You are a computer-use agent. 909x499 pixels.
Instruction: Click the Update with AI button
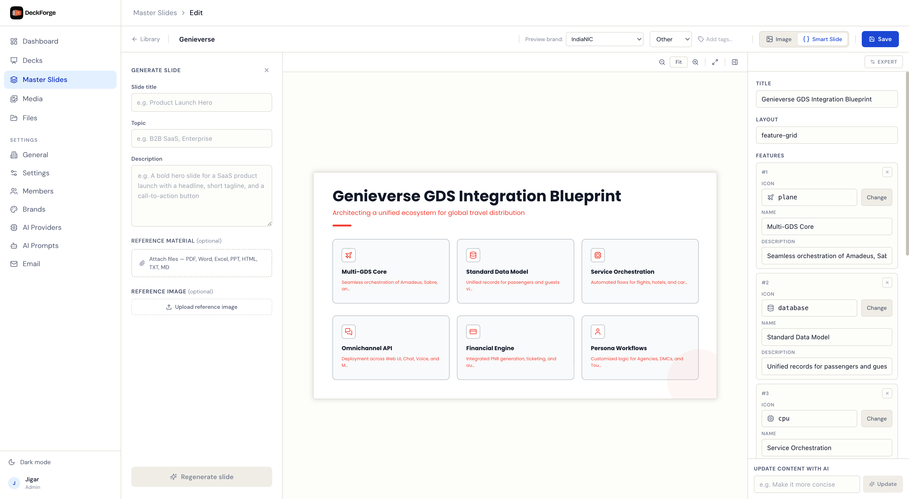883,484
